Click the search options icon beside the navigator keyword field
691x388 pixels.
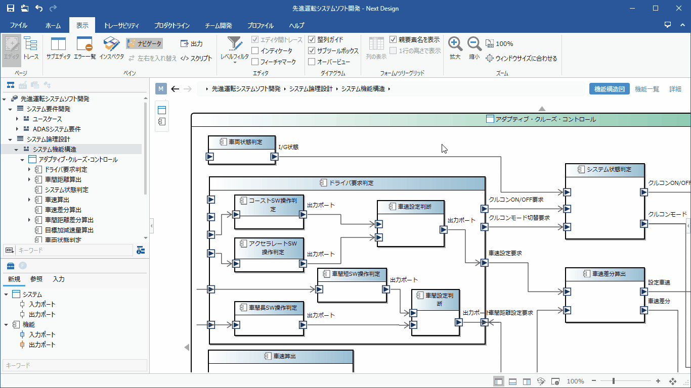140,250
